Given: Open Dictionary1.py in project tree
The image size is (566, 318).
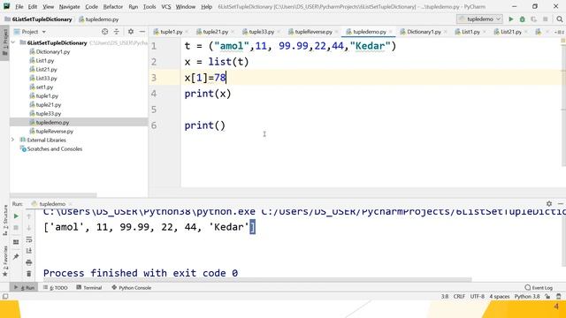Looking at the screenshot, I should [x=53, y=51].
